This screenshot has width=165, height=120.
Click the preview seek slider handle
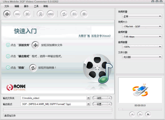pos(120,109)
